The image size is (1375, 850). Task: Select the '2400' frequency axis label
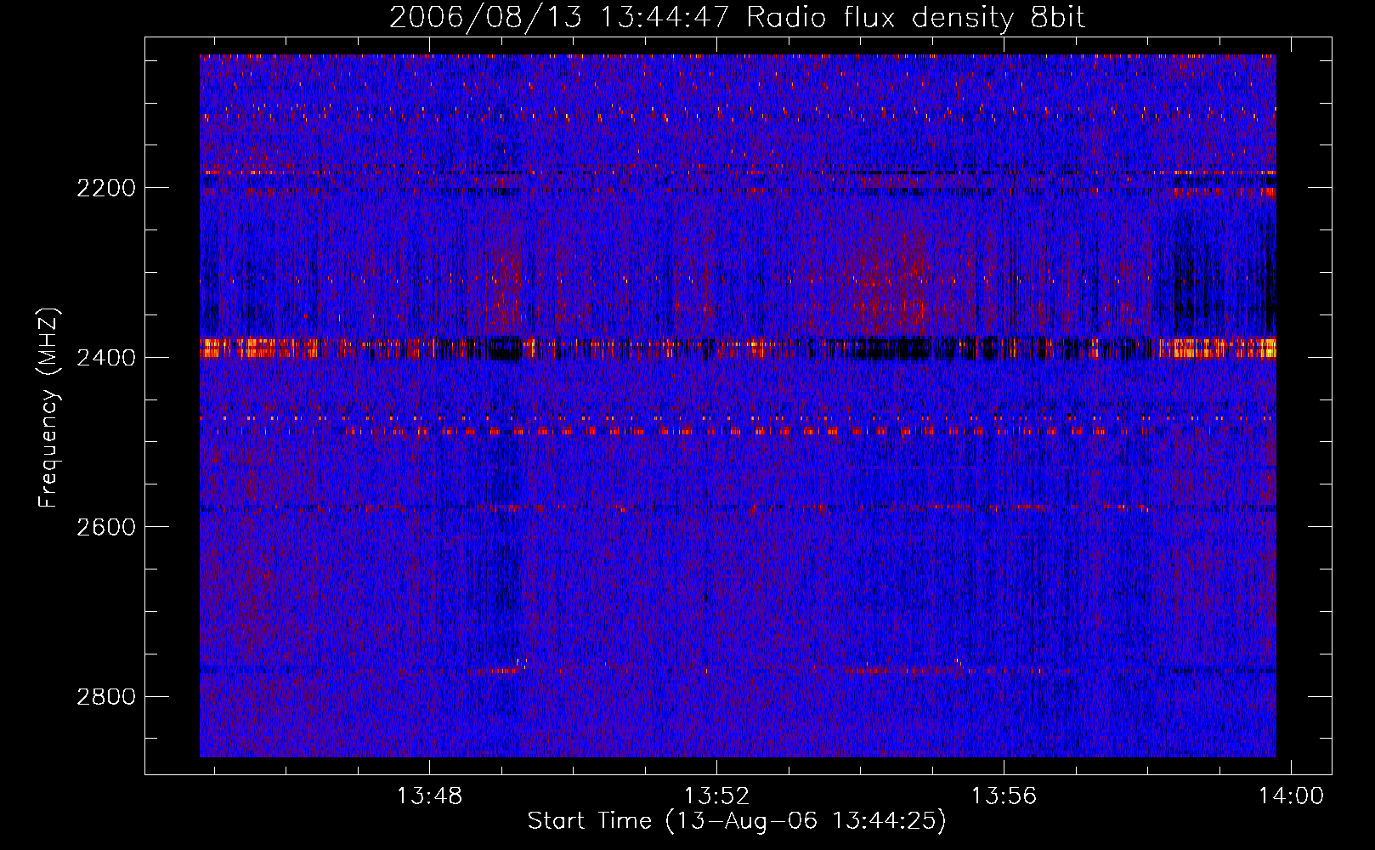coord(106,358)
